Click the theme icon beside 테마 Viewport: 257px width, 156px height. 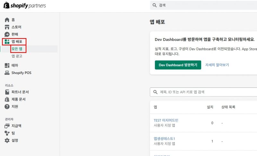click(7, 65)
